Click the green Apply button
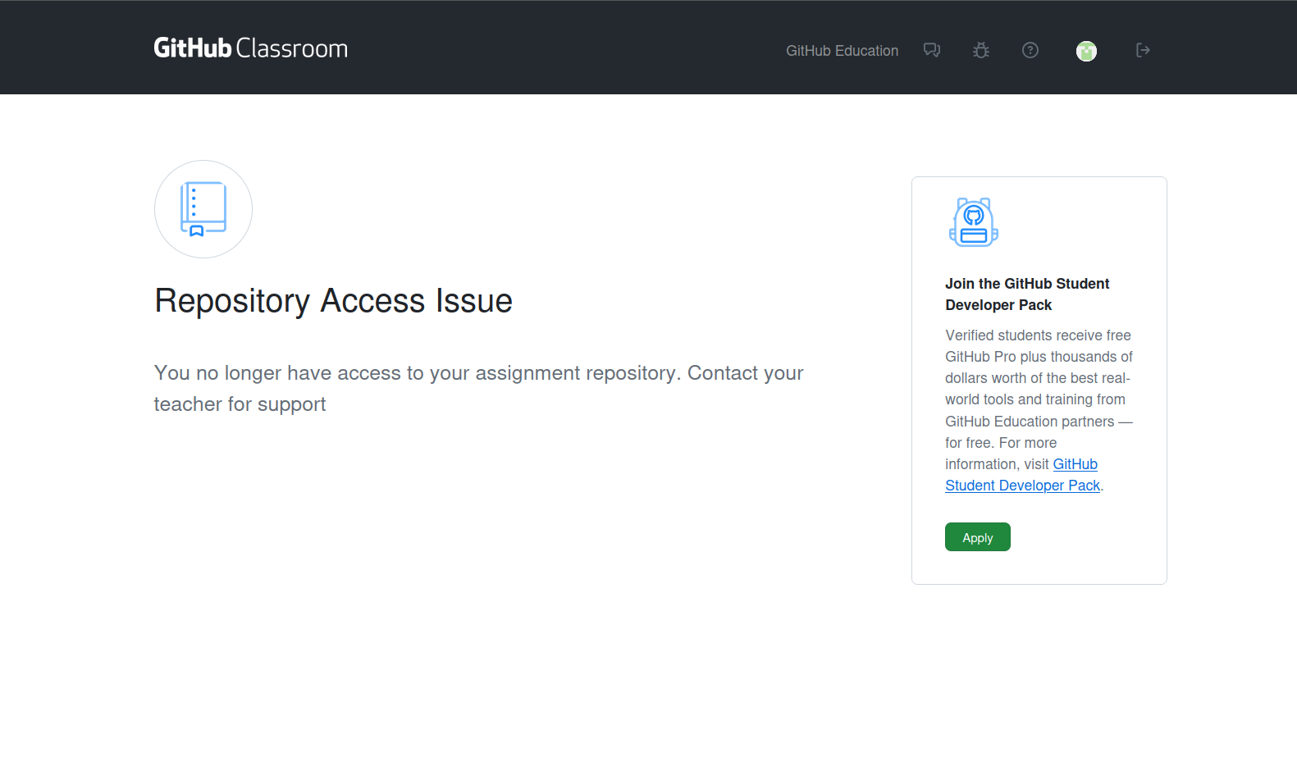The height and width of the screenshot is (780, 1297). pyautogui.click(x=978, y=537)
